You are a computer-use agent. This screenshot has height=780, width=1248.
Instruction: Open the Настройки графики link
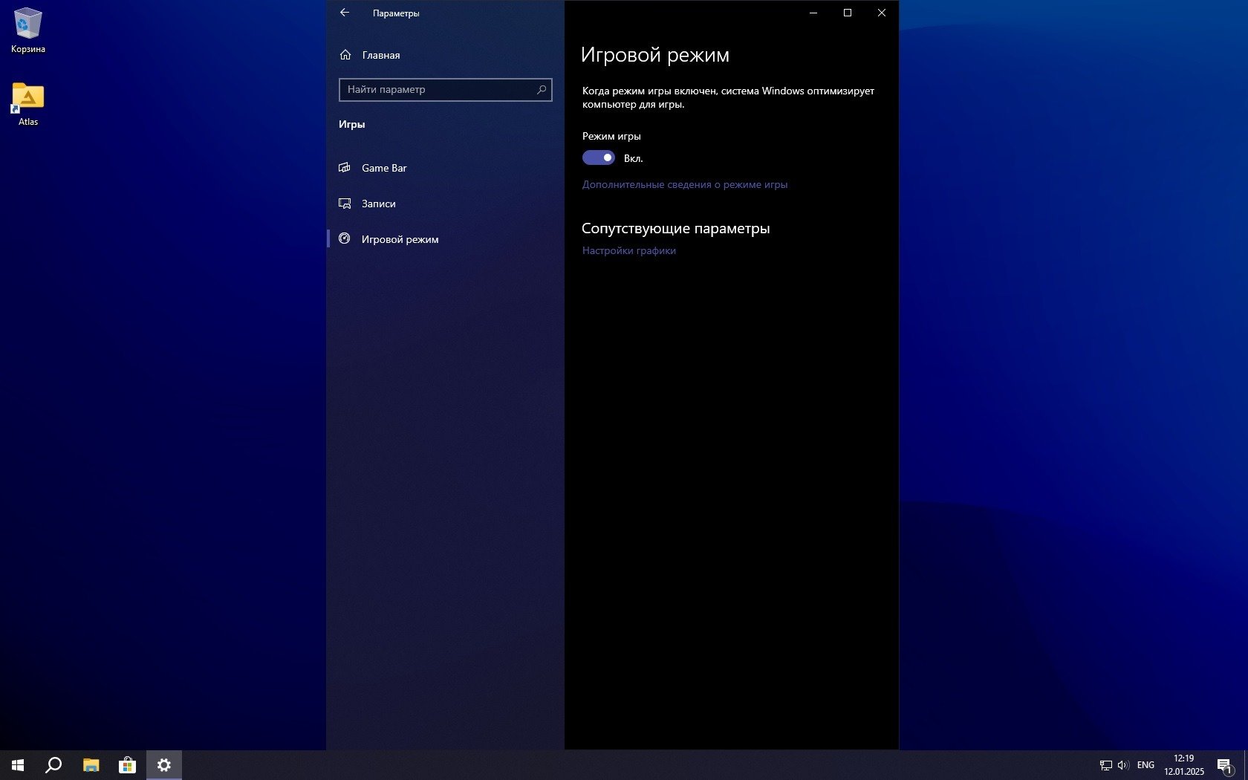point(628,250)
